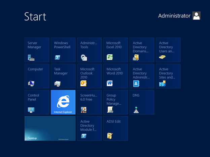Click the Administrator account name

[x=174, y=16]
